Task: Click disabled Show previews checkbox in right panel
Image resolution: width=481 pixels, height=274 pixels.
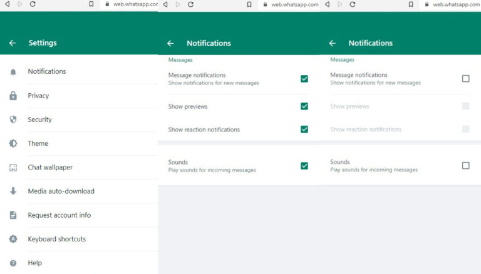Action: (x=466, y=106)
